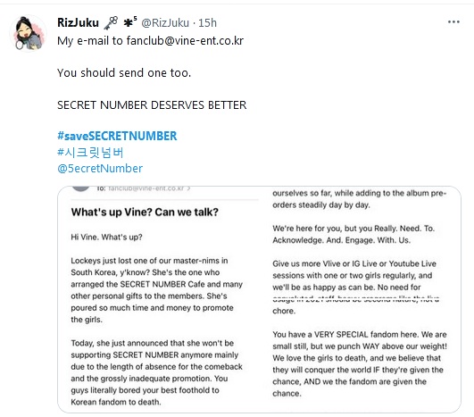Click the "Lockeys just lost" paragraph in image
Screen dimensions: 474x417
tap(156, 290)
